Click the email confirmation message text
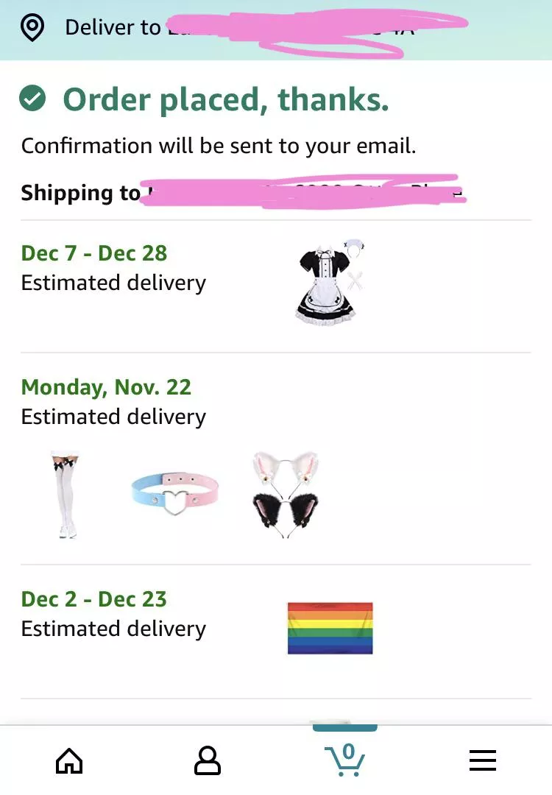 tap(219, 146)
